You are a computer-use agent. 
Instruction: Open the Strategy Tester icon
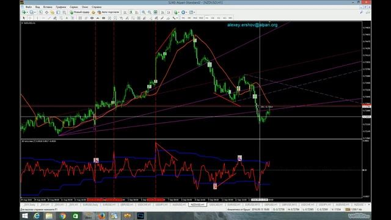(64, 12)
